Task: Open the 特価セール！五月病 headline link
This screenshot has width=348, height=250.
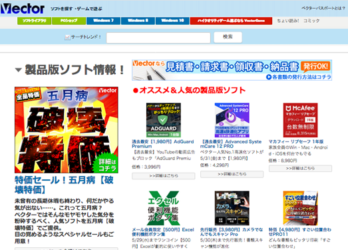Action: coord(64,185)
